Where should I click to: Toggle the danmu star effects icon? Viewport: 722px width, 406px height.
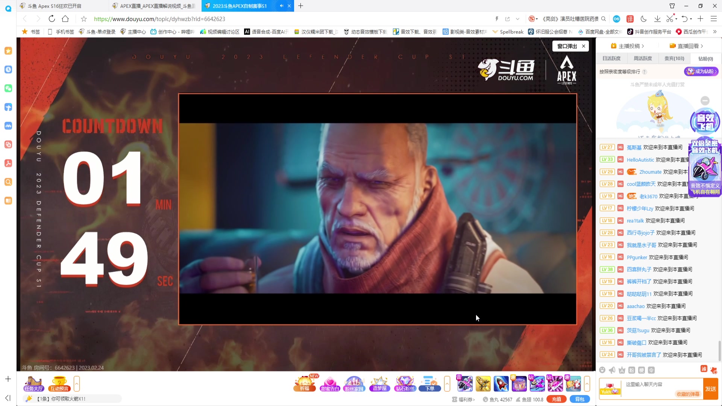coord(714,371)
